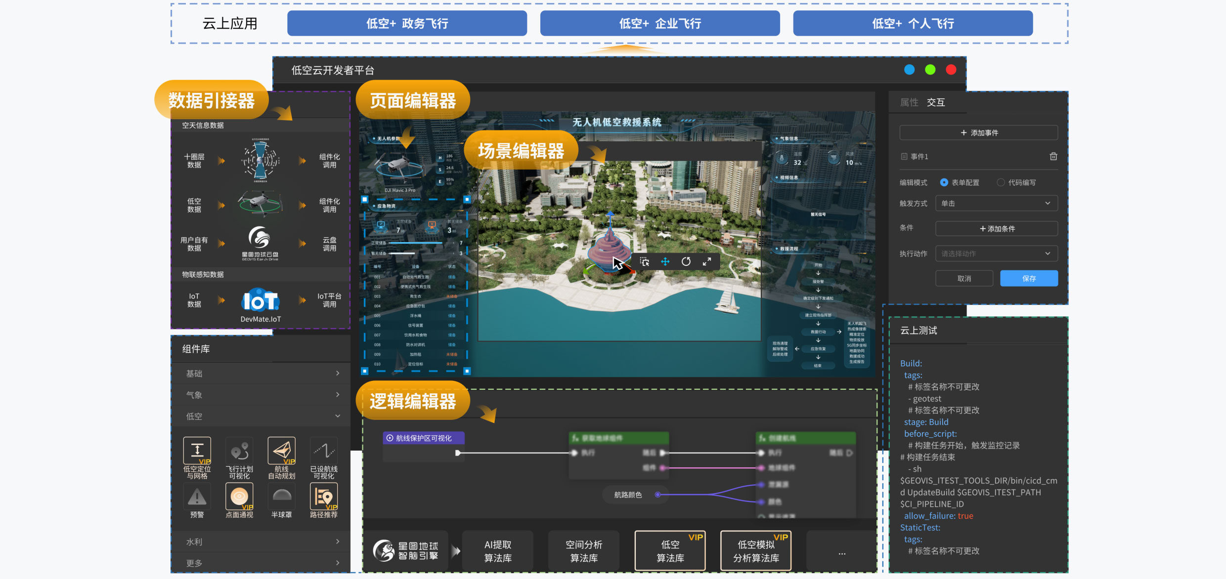Screen dimensions: 1226x579
Task: Click the 低空定位与网格 component icon
Action: [x=197, y=450]
